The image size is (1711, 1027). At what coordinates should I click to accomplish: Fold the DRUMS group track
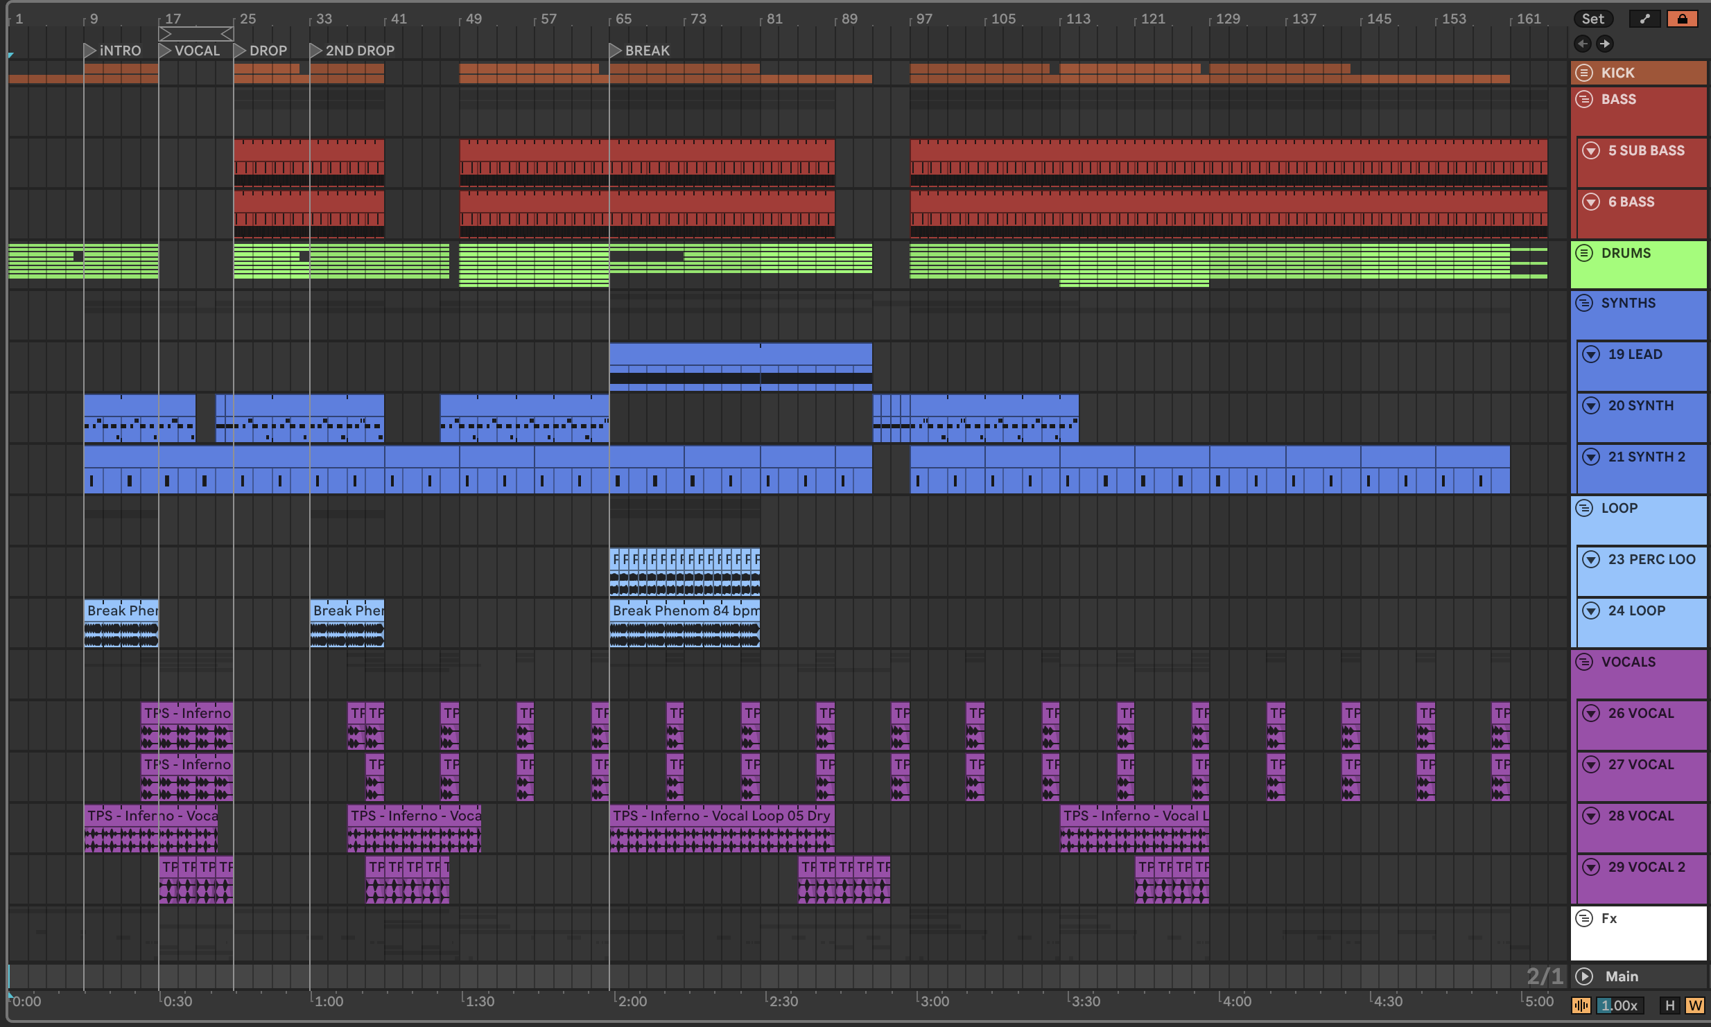[x=1584, y=253]
